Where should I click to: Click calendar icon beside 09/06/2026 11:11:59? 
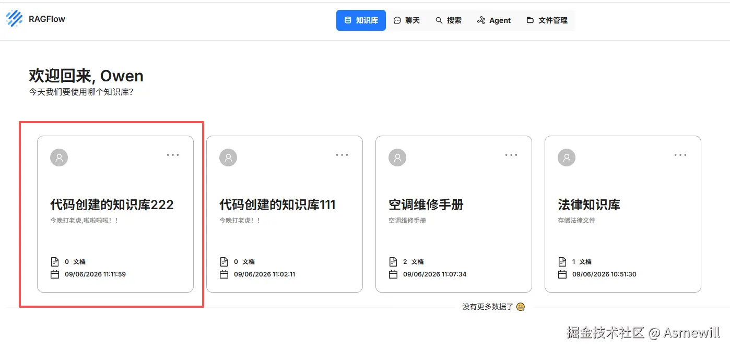click(54, 274)
